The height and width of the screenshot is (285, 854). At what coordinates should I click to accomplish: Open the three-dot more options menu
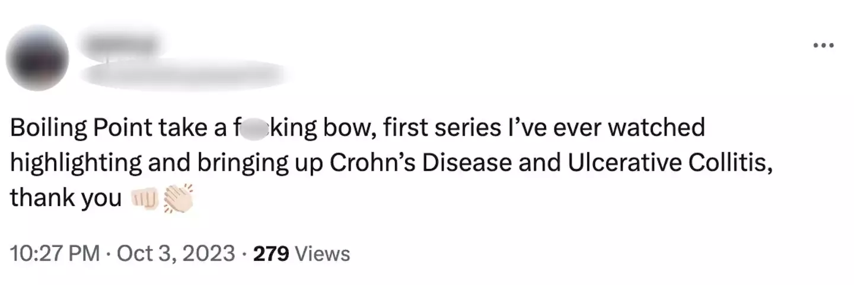point(824,45)
